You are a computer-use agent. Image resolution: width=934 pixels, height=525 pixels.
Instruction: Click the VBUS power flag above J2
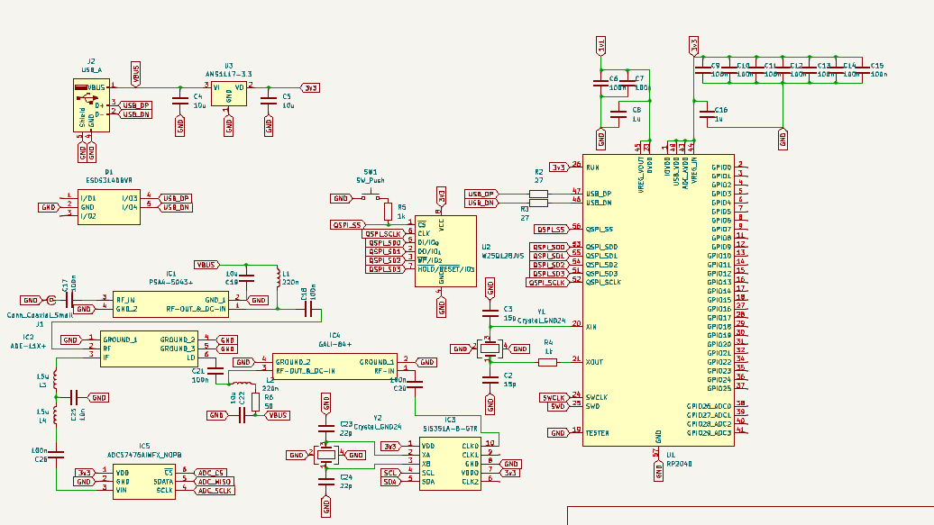click(136, 73)
